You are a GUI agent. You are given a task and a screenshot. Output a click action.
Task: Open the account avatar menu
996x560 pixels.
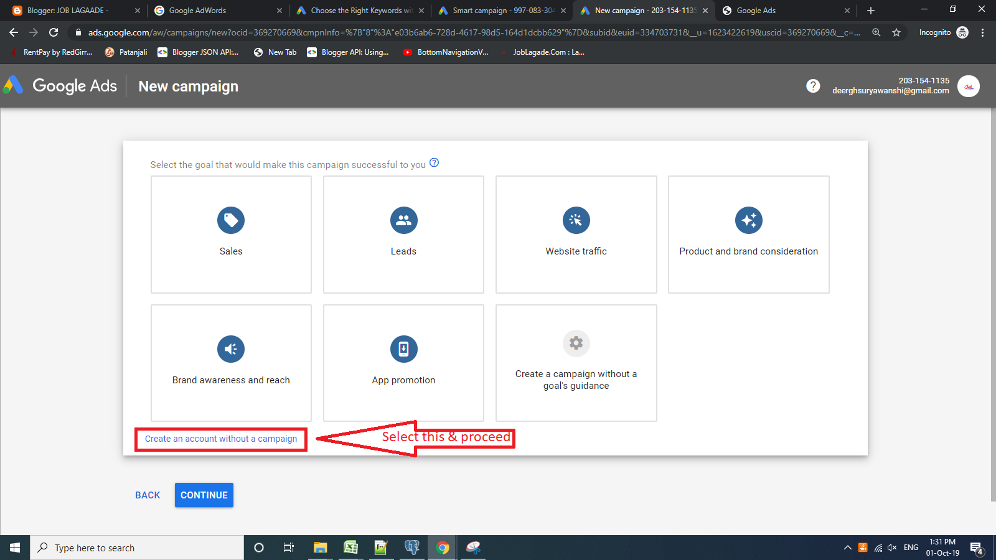pyautogui.click(x=969, y=86)
